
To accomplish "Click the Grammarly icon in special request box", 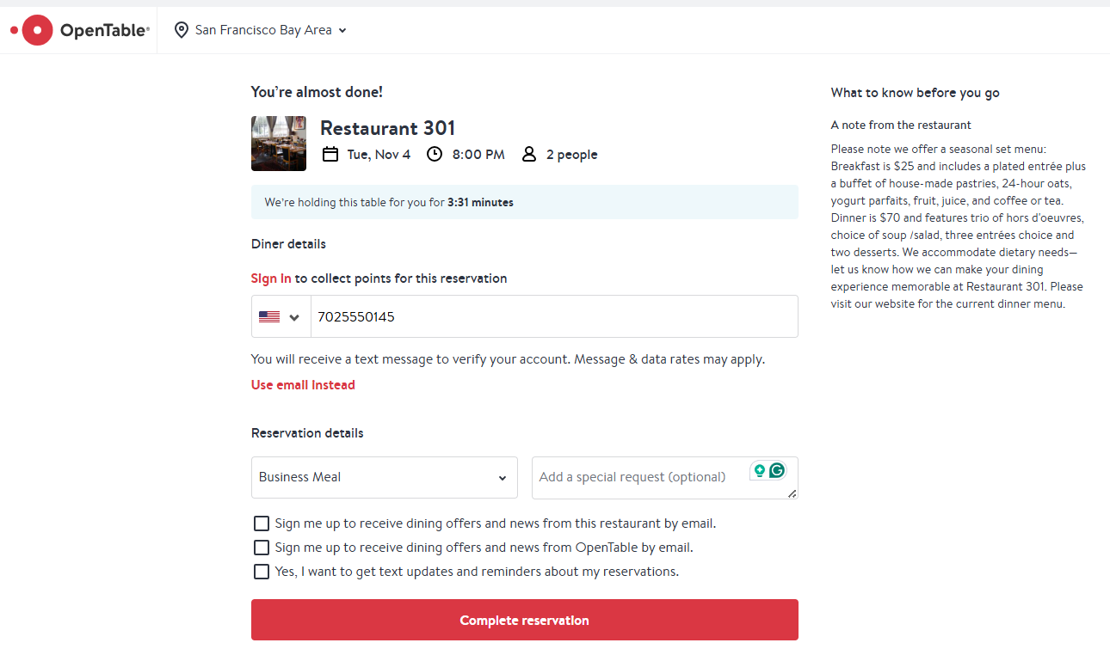I will click(x=777, y=470).
